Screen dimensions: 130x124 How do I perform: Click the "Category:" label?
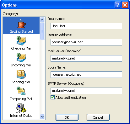click(10, 14)
